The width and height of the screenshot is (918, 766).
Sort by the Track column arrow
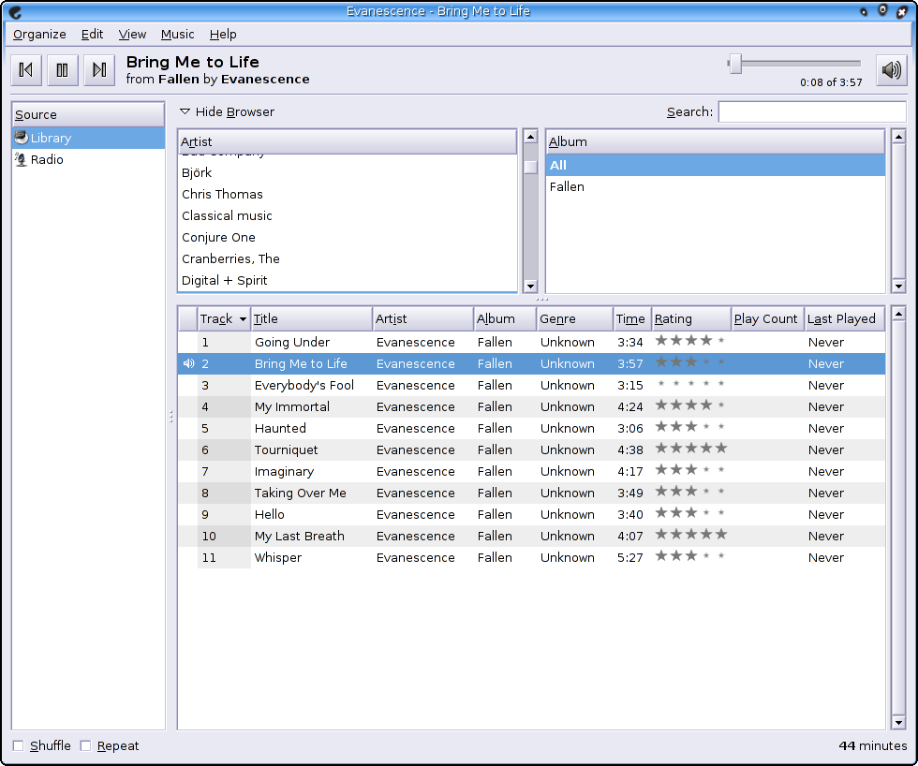click(243, 319)
